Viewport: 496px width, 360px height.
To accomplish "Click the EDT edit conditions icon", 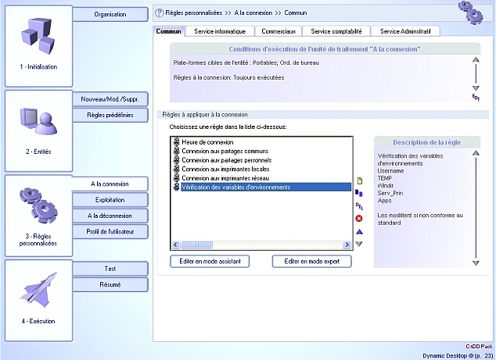I will coord(476,98).
